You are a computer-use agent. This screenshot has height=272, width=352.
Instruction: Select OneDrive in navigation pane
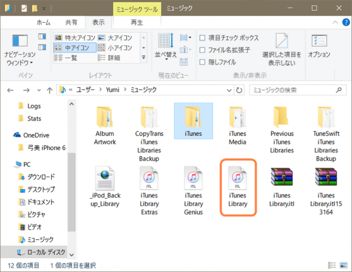[x=36, y=135]
